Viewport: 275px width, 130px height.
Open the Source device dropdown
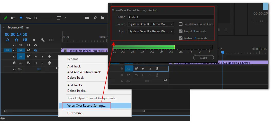point(151,24)
